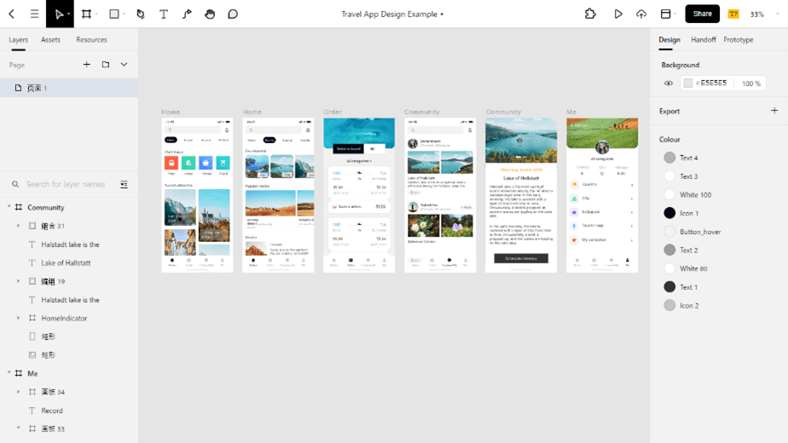
Task: Click the Share button
Action: (x=702, y=14)
